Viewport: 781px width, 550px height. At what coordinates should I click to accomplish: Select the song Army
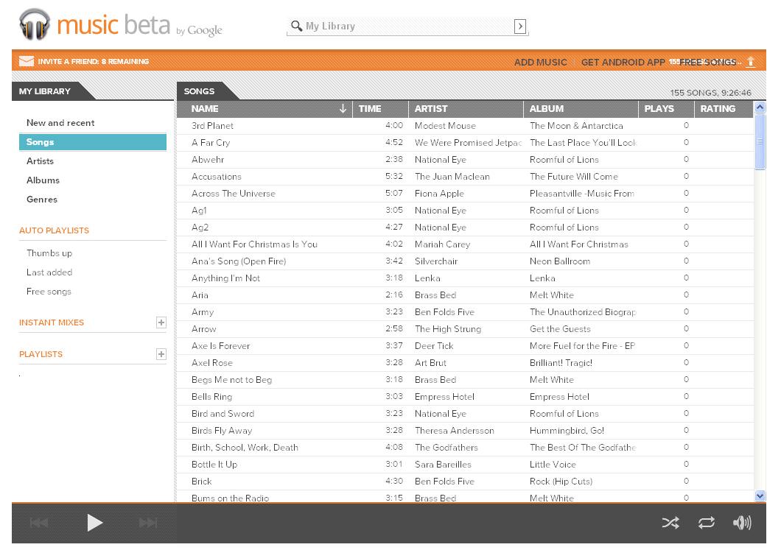coord(203,312)
